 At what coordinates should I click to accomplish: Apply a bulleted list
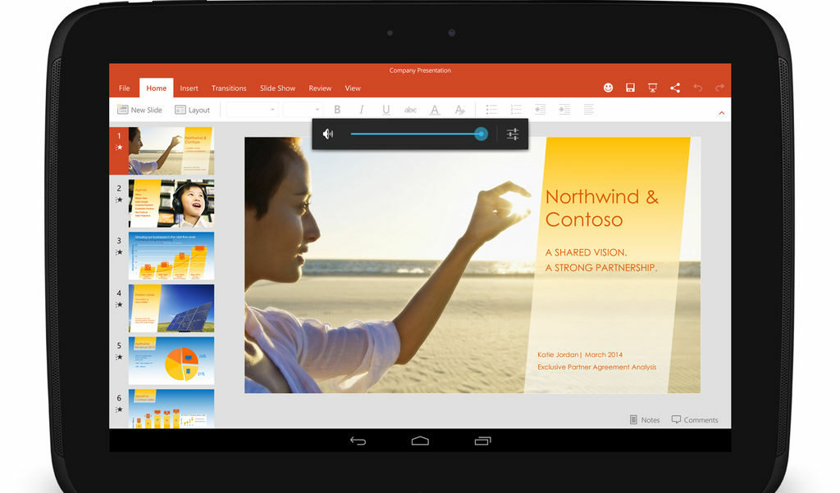(491, 110)
